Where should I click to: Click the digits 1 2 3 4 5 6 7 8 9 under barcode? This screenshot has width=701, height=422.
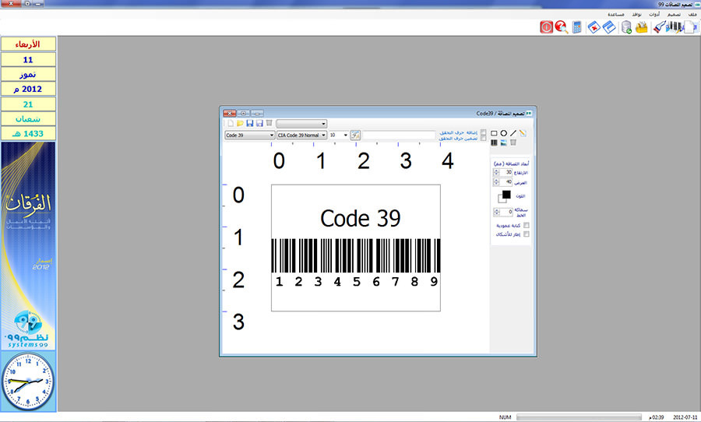(x=356, y=282)
